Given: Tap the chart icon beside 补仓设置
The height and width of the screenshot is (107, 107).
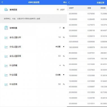Looking at the screenshot, I should (6, 75).
